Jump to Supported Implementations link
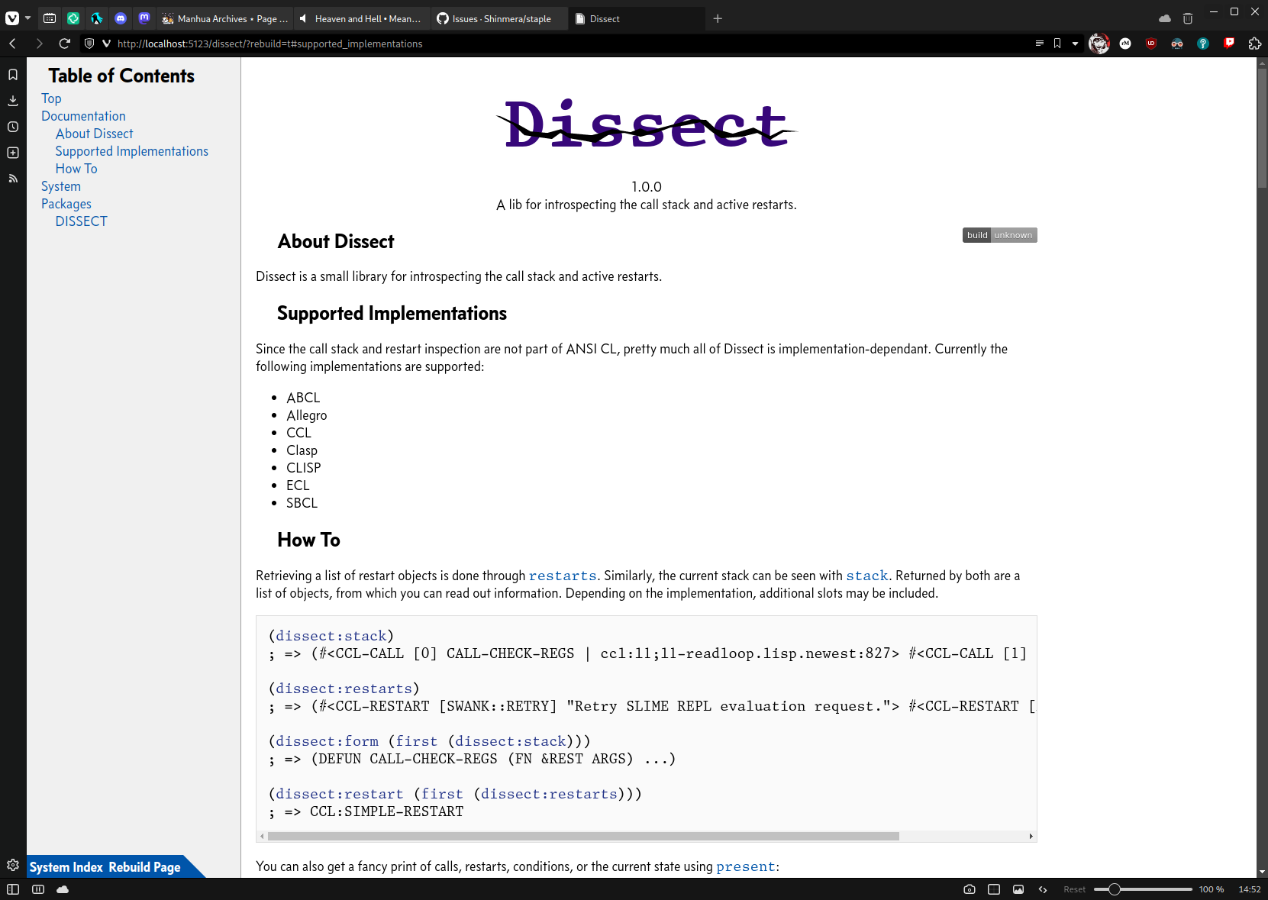 [x=131, y=151]
